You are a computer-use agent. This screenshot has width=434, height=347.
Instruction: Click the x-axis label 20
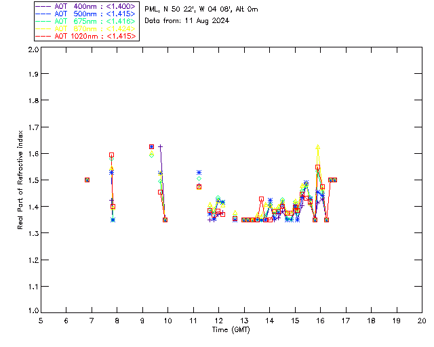point(422,321)
